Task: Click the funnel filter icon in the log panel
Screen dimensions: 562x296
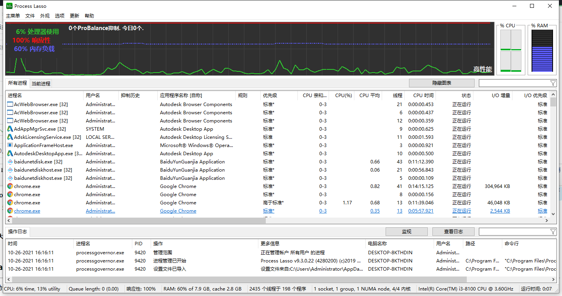Action: [553, 231]
